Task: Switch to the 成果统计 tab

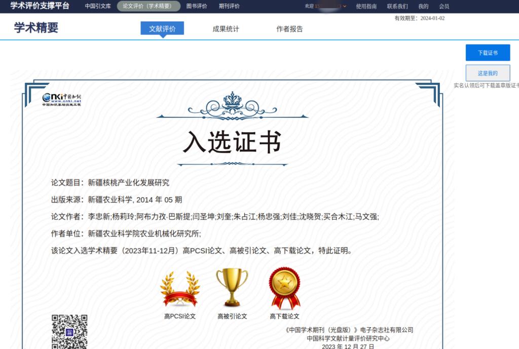Action: click(226, 29)
